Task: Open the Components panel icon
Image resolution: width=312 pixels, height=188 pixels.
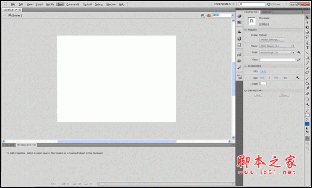Action: click(x=239, y=61)
